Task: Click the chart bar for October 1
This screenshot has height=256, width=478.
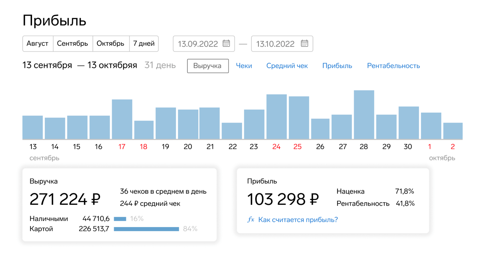Action: click(431, 126)
